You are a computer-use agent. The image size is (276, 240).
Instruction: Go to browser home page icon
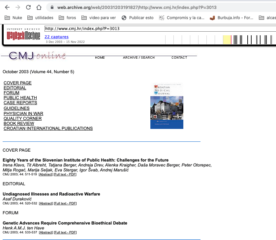(39, 7)
